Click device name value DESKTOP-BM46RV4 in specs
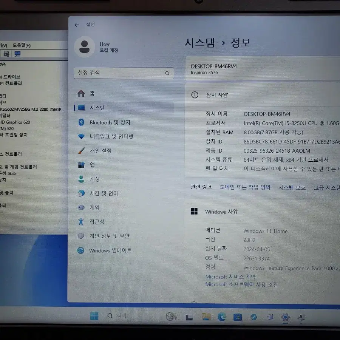The width and height of the screenshot is (340, 340). tap(267, 114)
